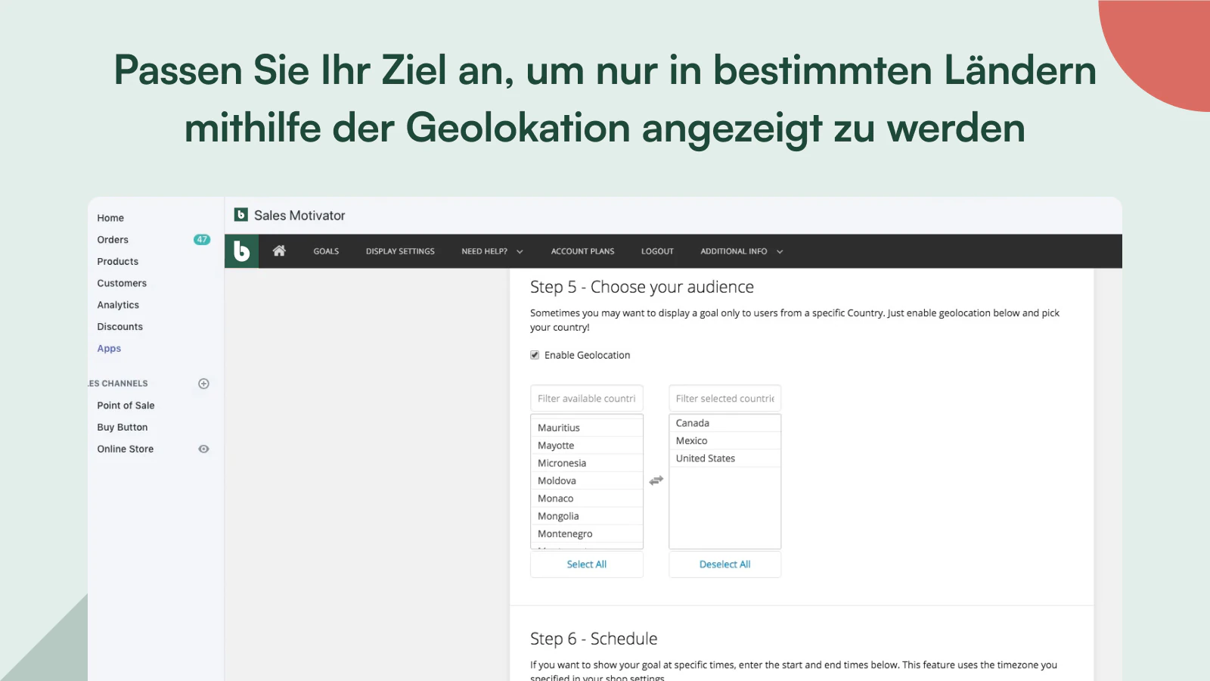
Task: Open Customers in the sidebar
Action: click(122, 283)
